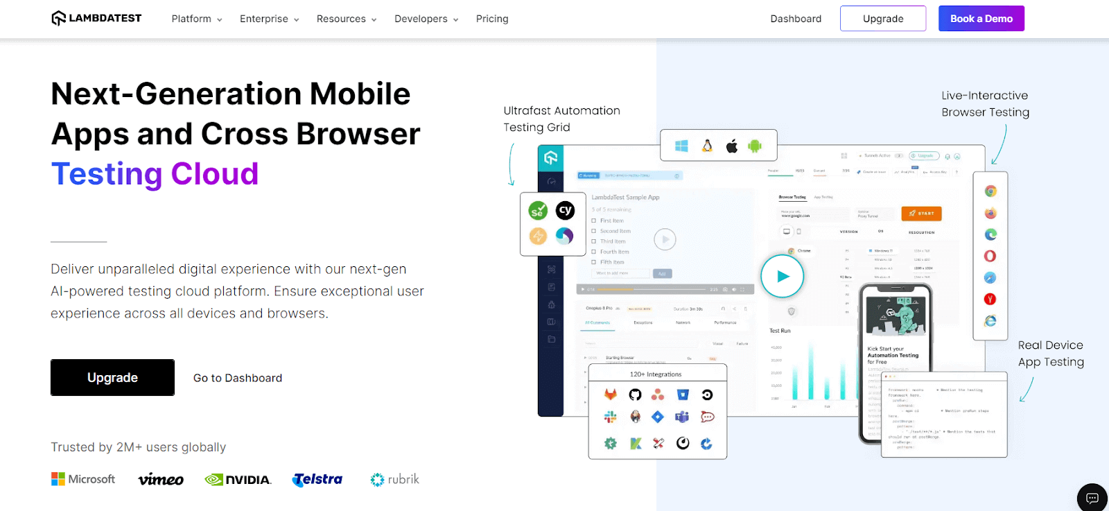Click the Book a Demo button

click(981, 19)
